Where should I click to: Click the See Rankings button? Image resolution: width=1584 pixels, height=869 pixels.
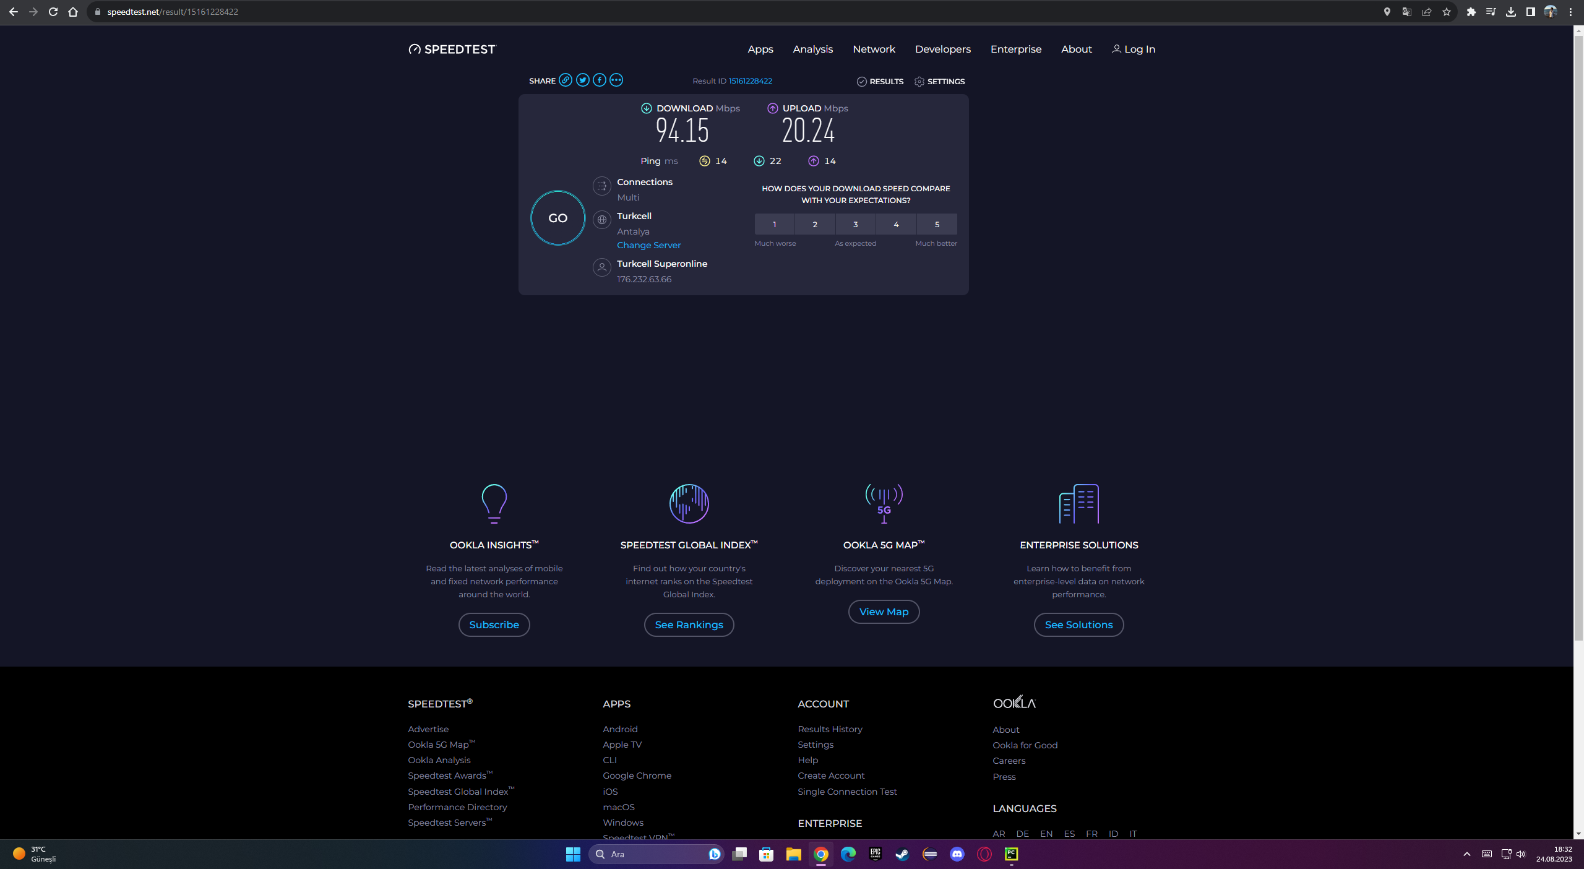[x=689, y=625]
